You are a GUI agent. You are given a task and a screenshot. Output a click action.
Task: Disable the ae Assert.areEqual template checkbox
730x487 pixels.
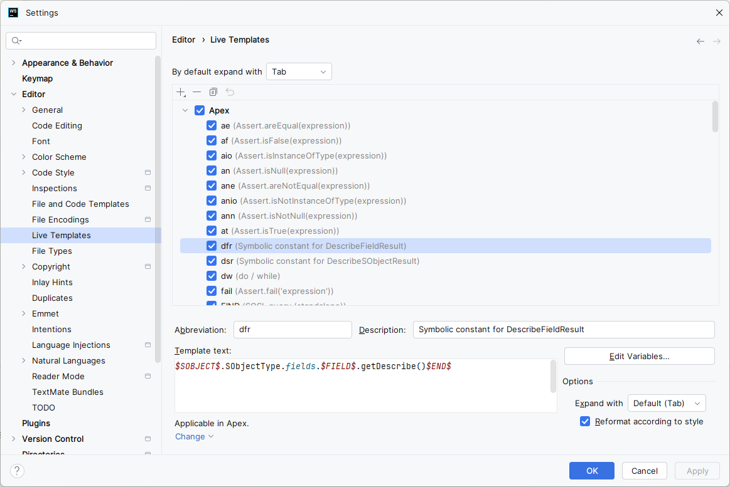[x=212, y=125]
